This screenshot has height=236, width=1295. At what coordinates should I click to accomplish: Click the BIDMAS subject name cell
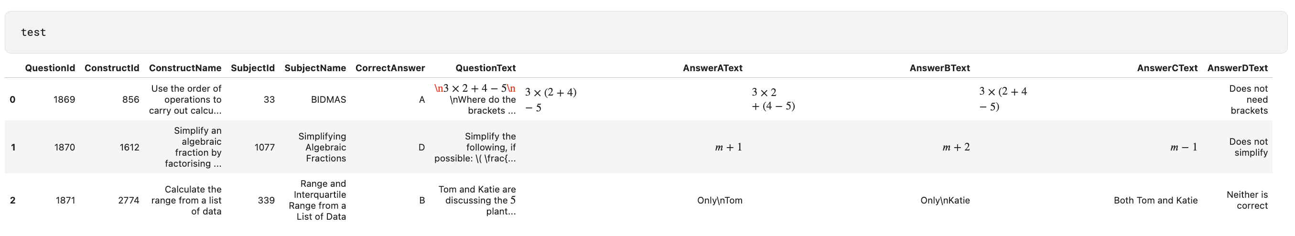point(328,99)
